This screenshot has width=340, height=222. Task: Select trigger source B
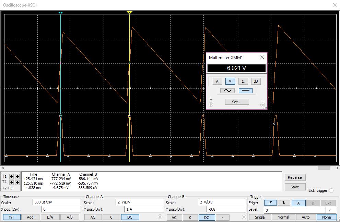[x=313, y=203]
